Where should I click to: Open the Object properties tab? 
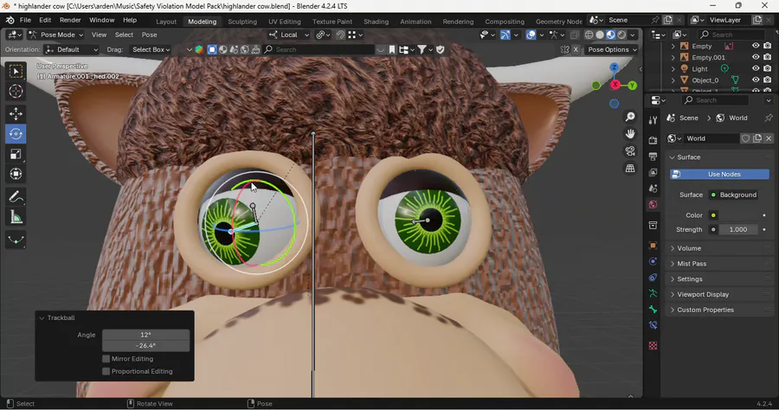[x=653, y=246]
